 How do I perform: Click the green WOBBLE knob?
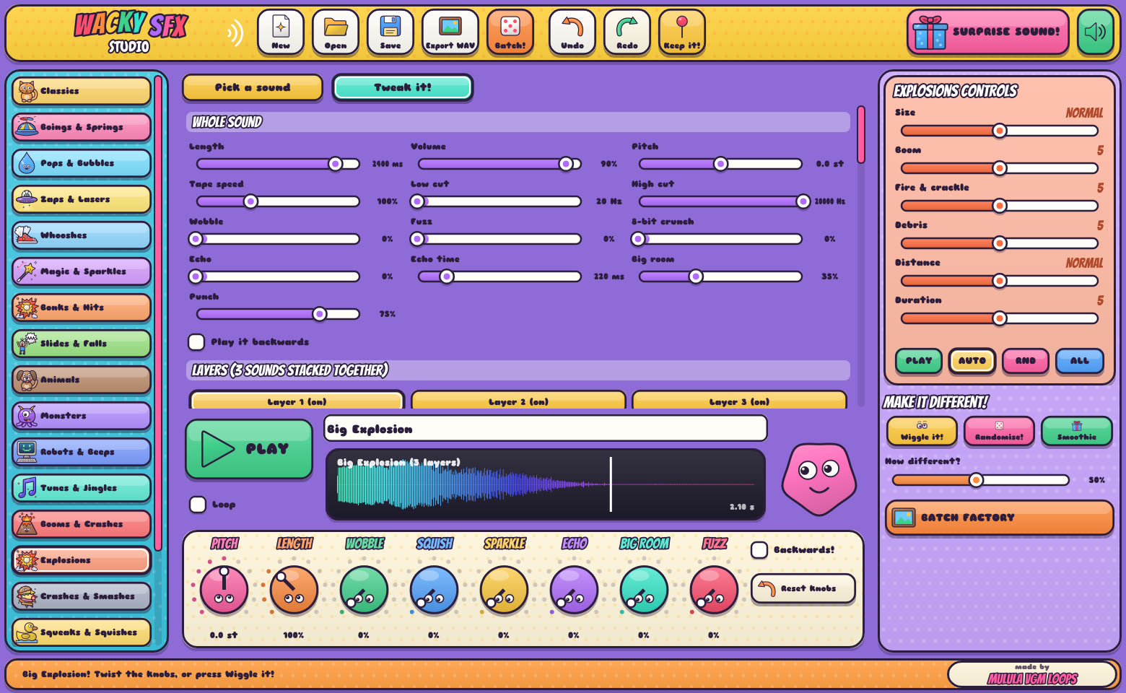click(364, 590)
